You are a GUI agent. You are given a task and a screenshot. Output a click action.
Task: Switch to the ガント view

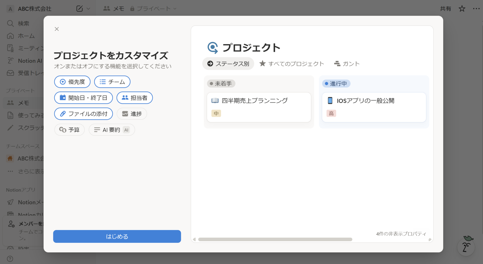347,64
